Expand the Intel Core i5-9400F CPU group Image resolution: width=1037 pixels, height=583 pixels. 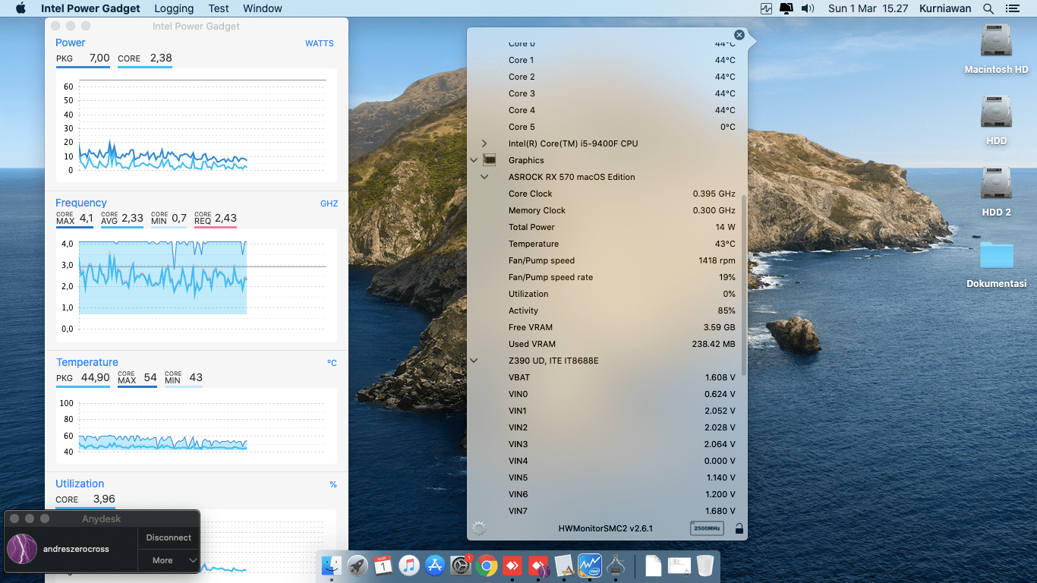[x=484, y=143]
